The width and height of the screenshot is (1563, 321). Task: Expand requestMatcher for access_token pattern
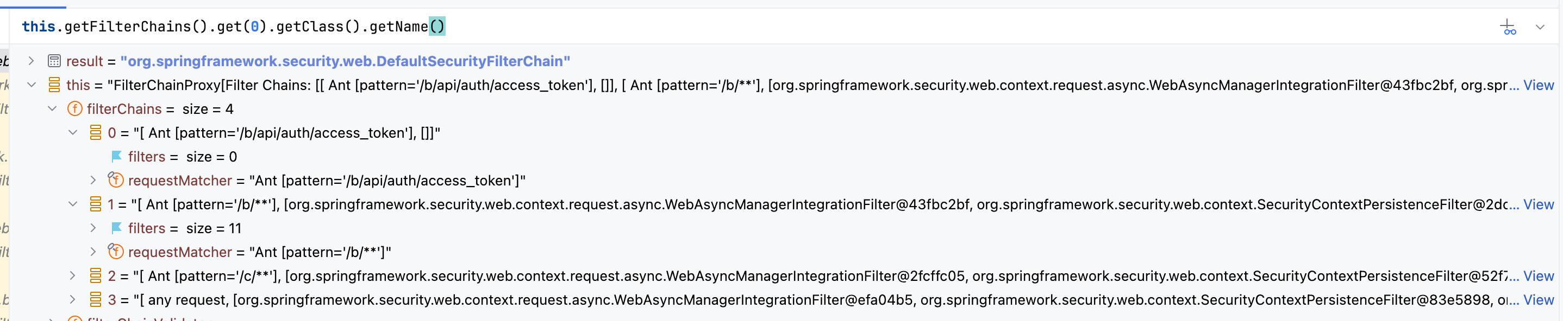93,181
